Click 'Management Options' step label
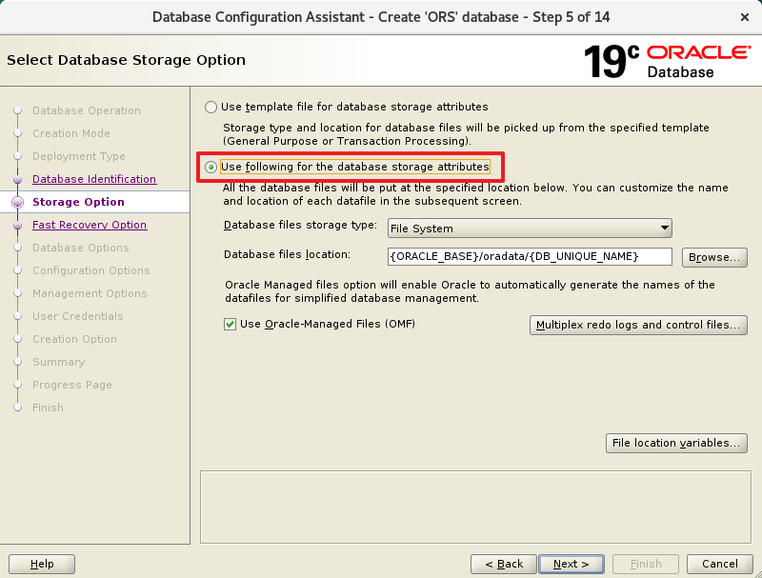Viewport: 762px width, 578px height. [90, 293]
